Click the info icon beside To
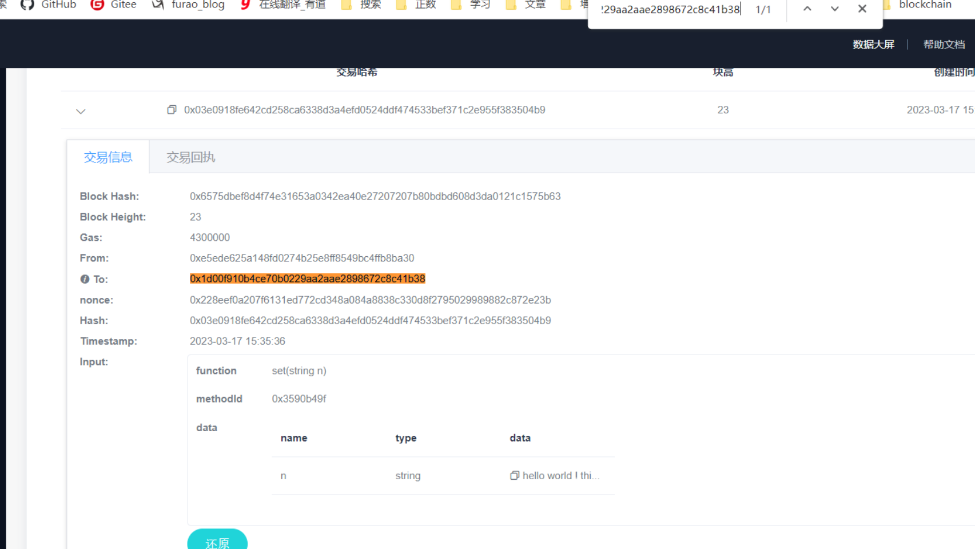The height and width of the screenshot is (549, 975). (x=85, y=279)
